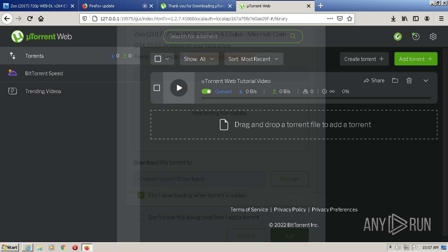This screenshot has width=448, height=252.
Task: Tick the select-all torrents checkbox
Action: click(158, 59)
